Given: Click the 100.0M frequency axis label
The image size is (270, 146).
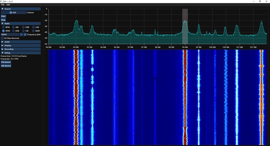Looking at the screenshot, I should point(212,47).
